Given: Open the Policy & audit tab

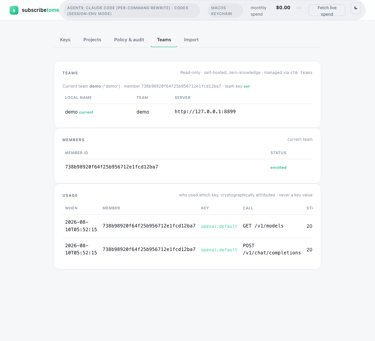Looking at the screenshot, I should coord(129,40).
